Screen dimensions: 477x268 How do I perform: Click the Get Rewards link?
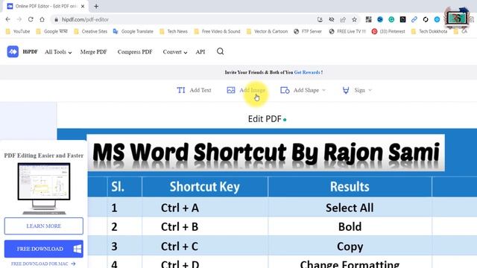pyautogui.click(x=307, y=72)
